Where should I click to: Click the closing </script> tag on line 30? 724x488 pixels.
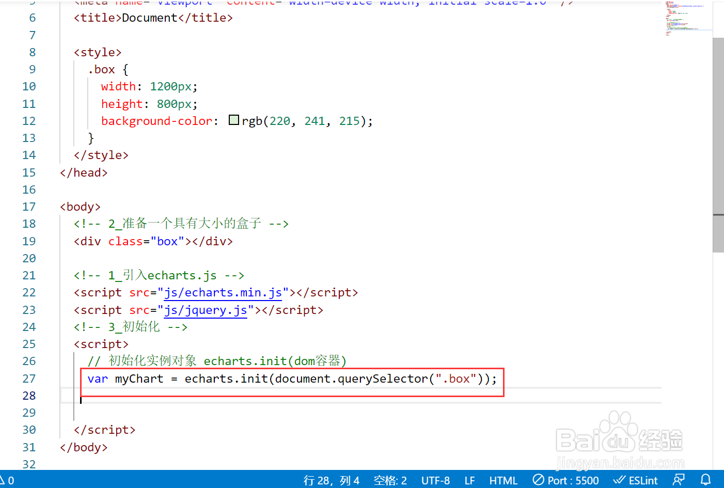click(105, 430)
